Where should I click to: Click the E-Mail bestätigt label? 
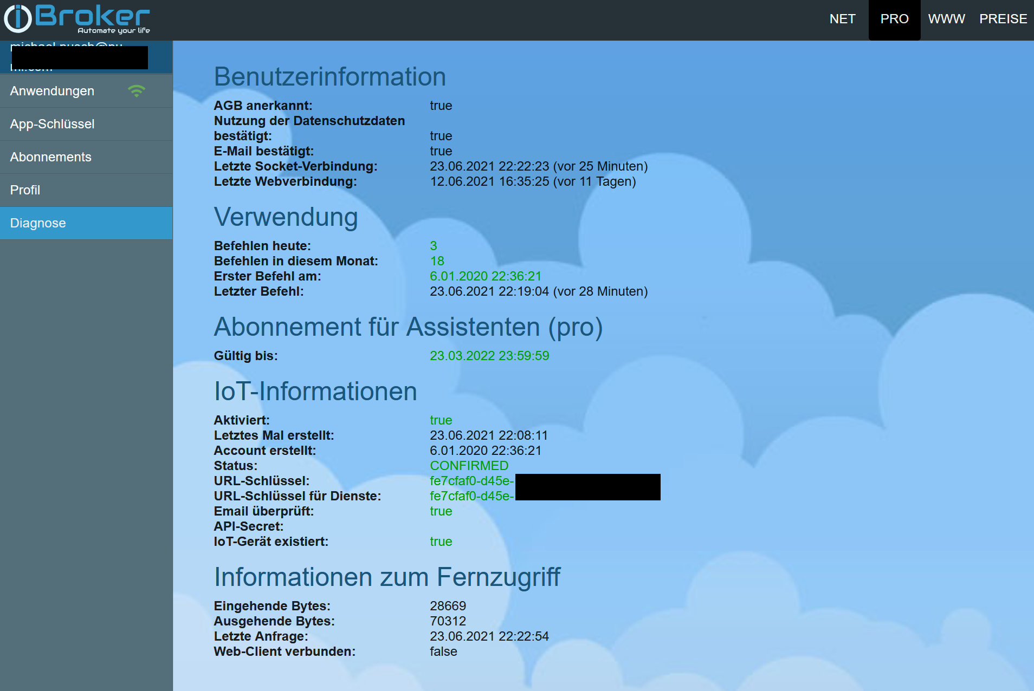[x=264, y=151]
